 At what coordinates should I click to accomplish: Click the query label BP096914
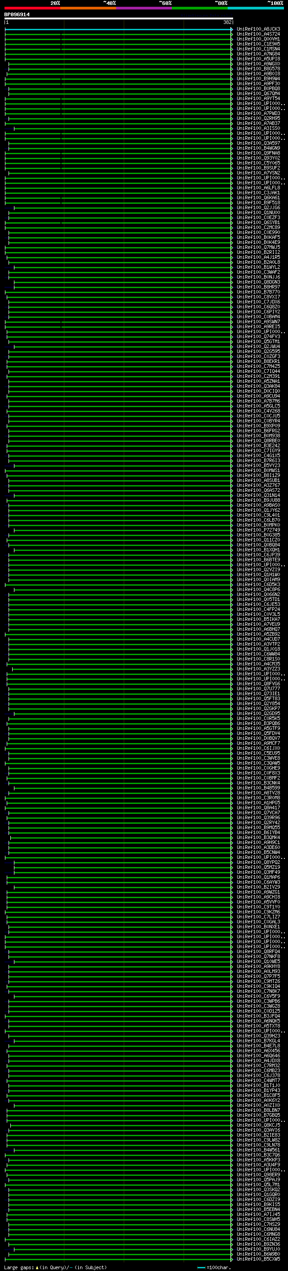pos(17,15)
